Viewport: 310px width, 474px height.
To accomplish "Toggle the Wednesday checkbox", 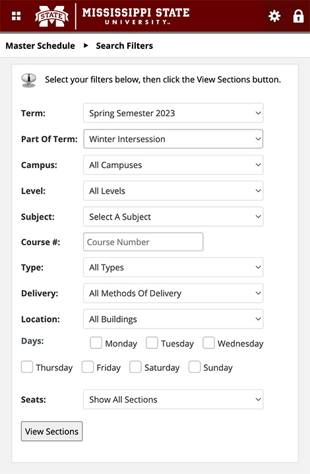I will tap(208, 343).
